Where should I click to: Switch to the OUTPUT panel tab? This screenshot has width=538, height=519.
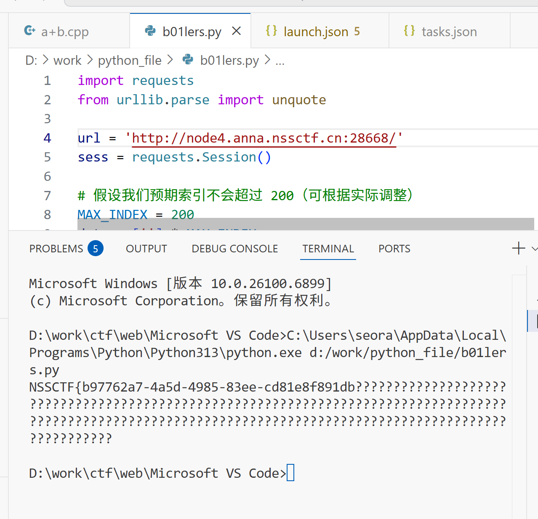pyautogui.click(x=146, y=249)
